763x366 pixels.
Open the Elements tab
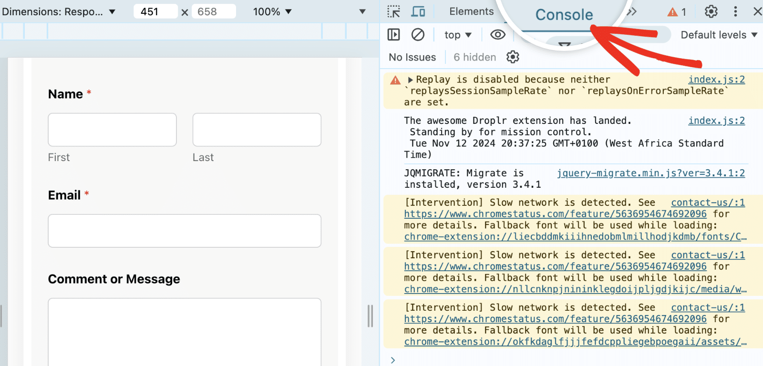click(471, 11)
